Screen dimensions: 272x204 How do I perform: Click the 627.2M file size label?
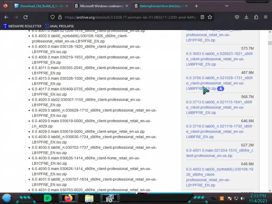click(247, 145)
